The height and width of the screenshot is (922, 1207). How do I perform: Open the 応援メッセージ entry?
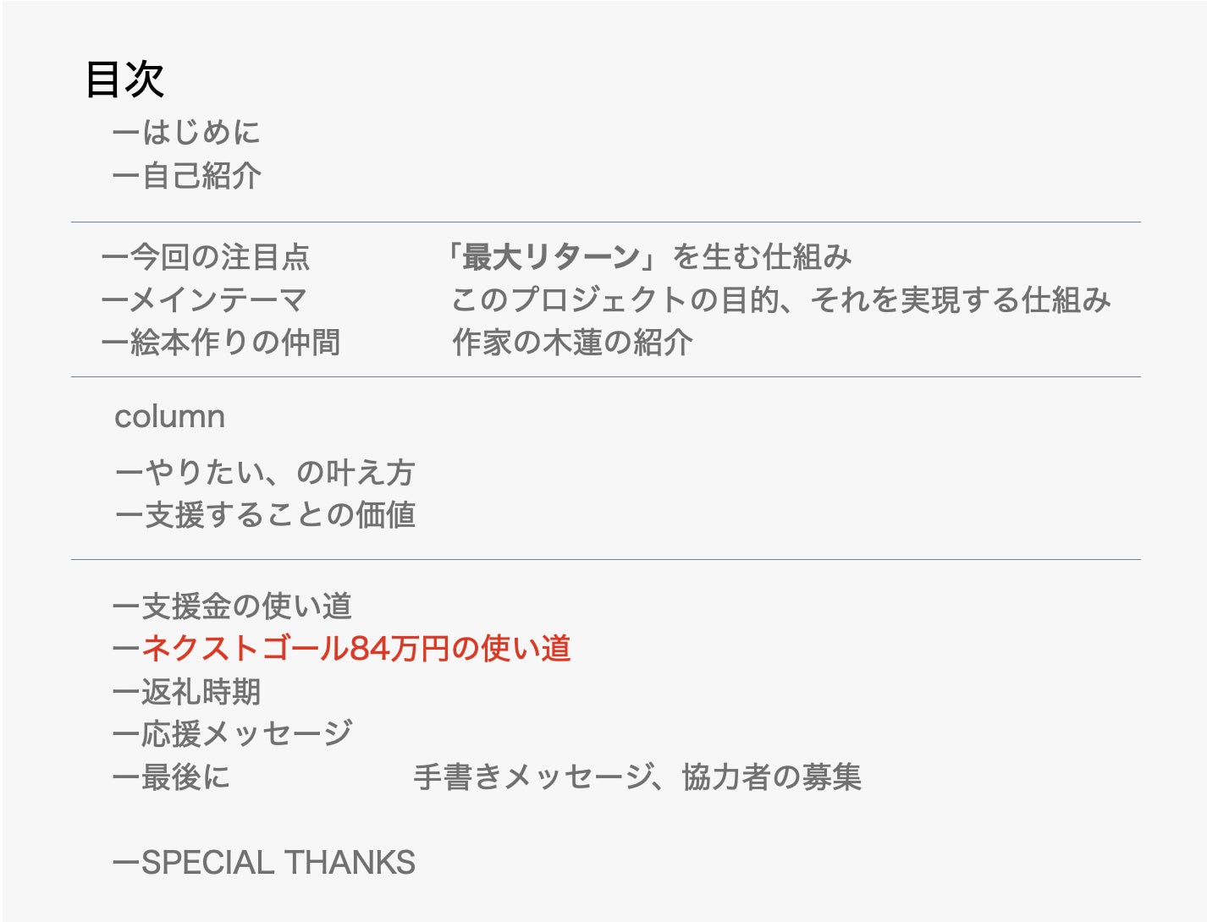(x=233, y=734)
